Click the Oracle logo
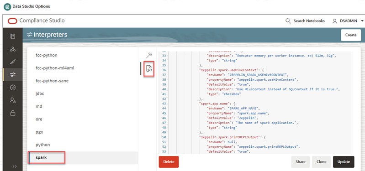This screenshot has width=365, height=171. tap(12, 21)
